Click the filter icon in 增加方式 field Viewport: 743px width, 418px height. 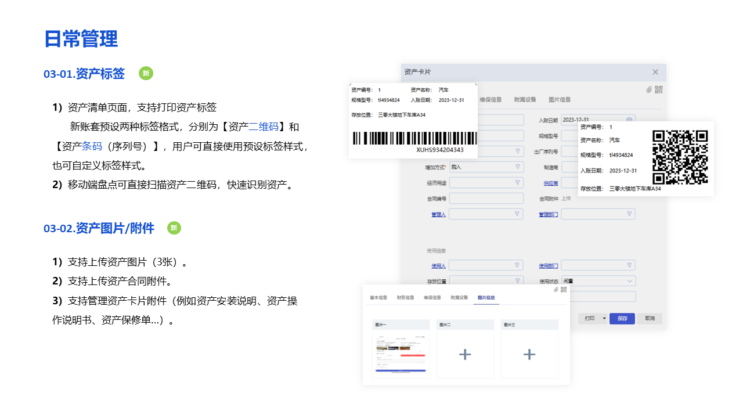tap(518, 167)
